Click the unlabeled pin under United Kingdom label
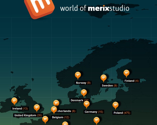The width and height of the screenshot is (157, 125). tap(45, 120)
